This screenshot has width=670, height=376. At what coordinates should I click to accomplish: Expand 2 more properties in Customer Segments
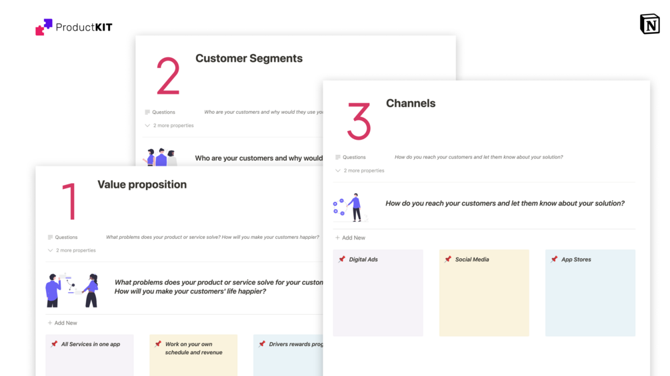pos(169,125)
